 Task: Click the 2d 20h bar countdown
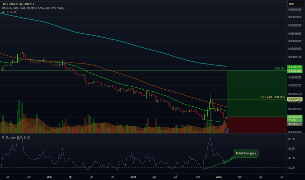pyautogui.click(x=292, y=120)
